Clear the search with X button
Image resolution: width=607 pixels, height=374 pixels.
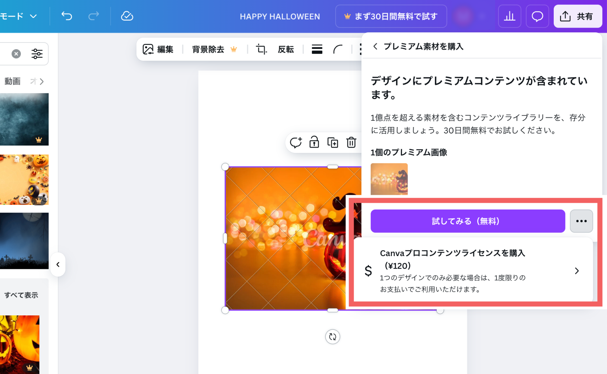(16, 54)
